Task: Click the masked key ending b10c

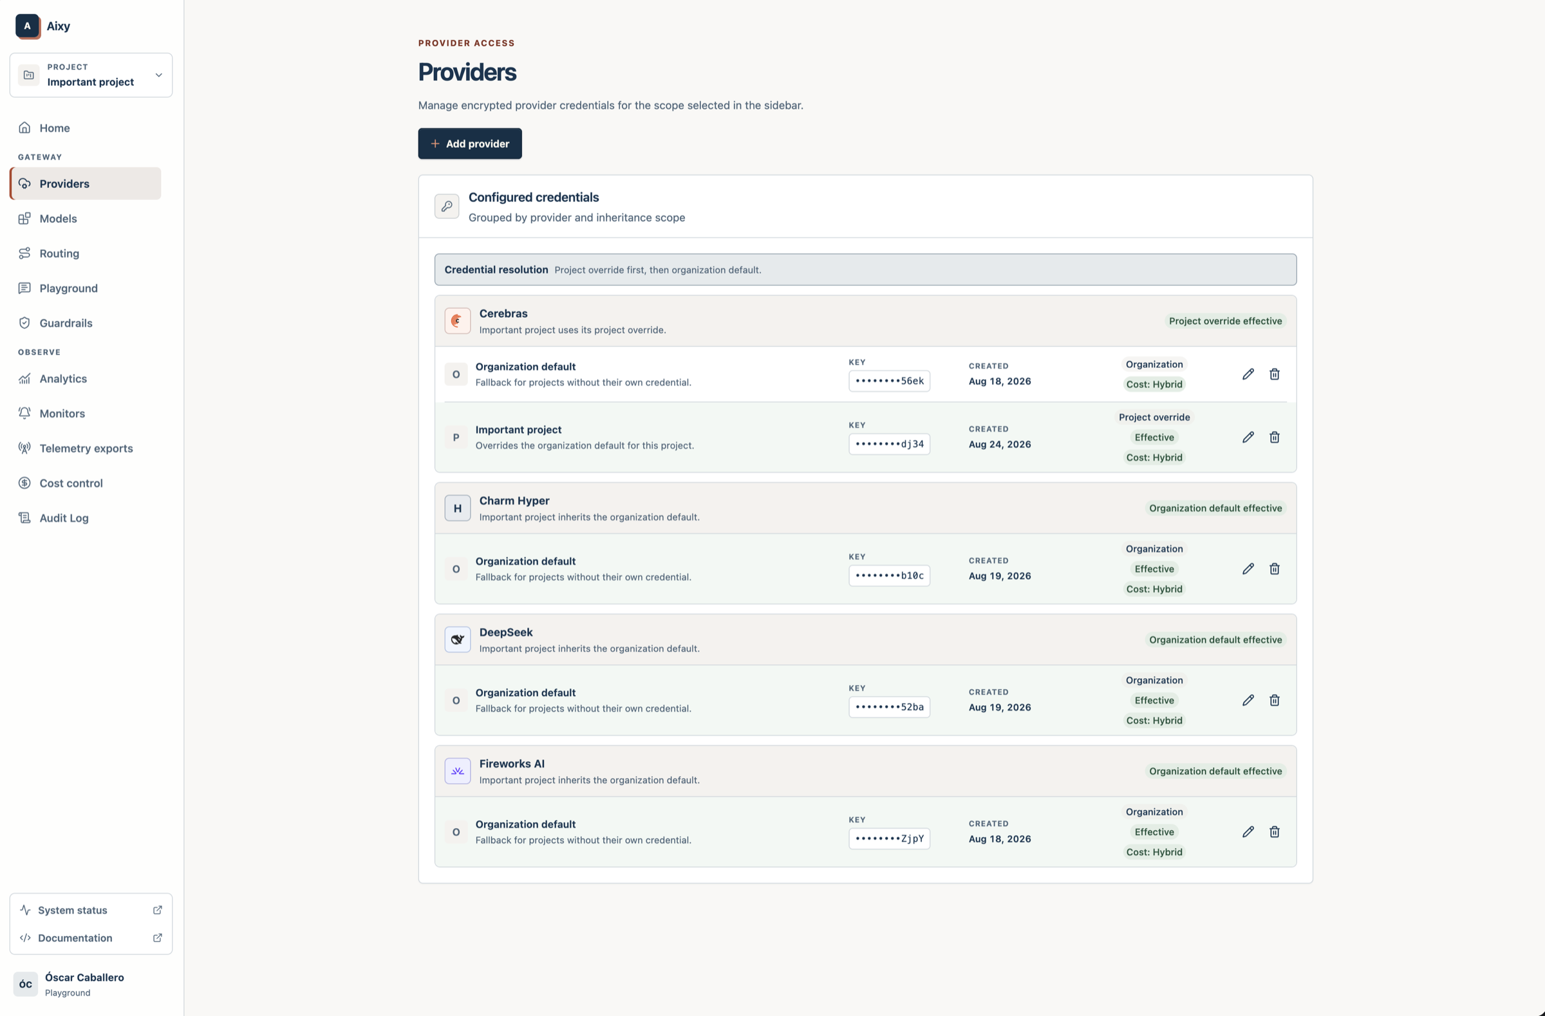Action: (x=890, y=576)
